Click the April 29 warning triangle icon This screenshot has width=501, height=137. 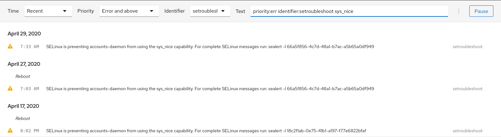(x=10, y=47)
